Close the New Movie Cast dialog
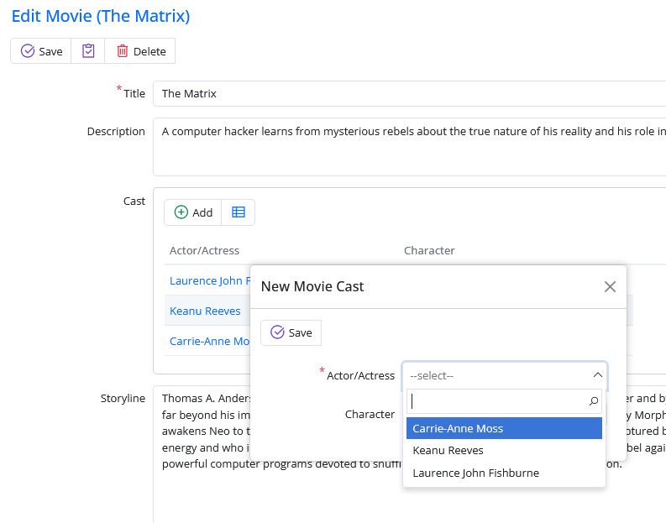 point(611,286)
